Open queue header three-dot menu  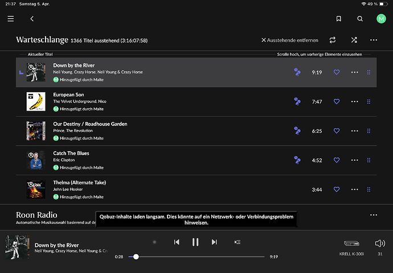[x=374, y=40]
